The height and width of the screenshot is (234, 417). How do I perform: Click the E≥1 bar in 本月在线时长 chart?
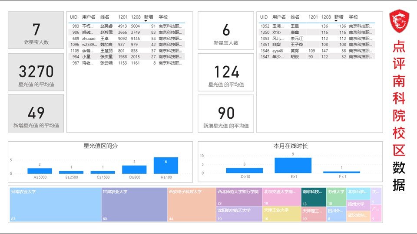click(x=293, y=166)
